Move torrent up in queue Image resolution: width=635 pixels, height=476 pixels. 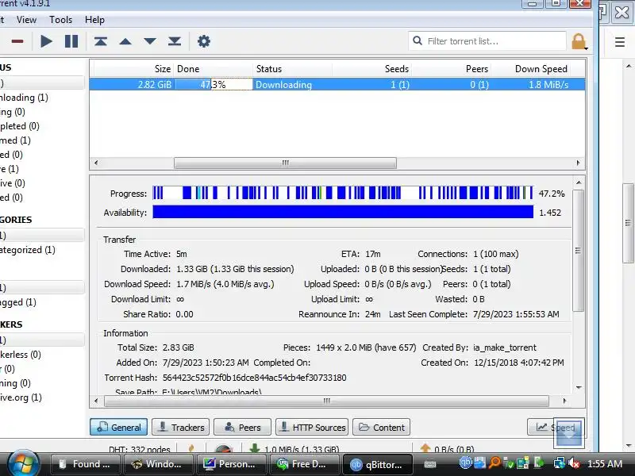(125, 41)
